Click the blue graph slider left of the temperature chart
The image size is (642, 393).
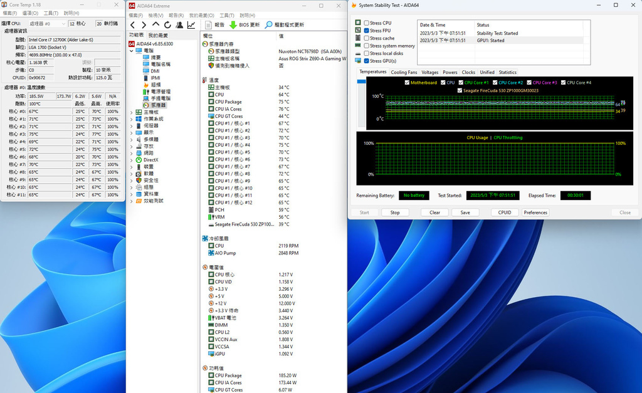[361, 81]
